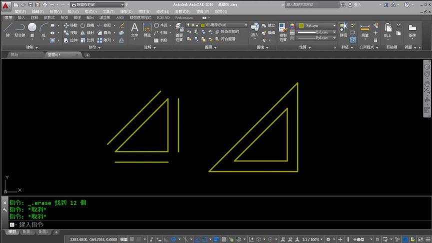This screenshot has height=243, width=432.
Task: Click the Move (移動) tool
Action: click(70, 25)
